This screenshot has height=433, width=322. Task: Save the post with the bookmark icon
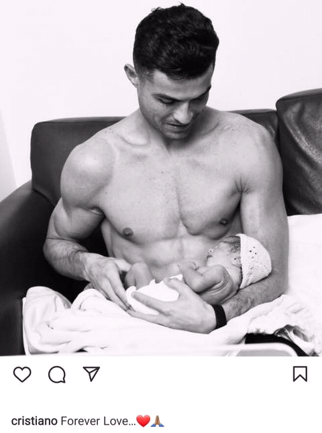[x=300, y=374]
